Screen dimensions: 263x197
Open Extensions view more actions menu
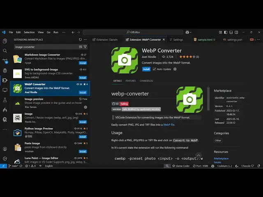click(85, 39)
